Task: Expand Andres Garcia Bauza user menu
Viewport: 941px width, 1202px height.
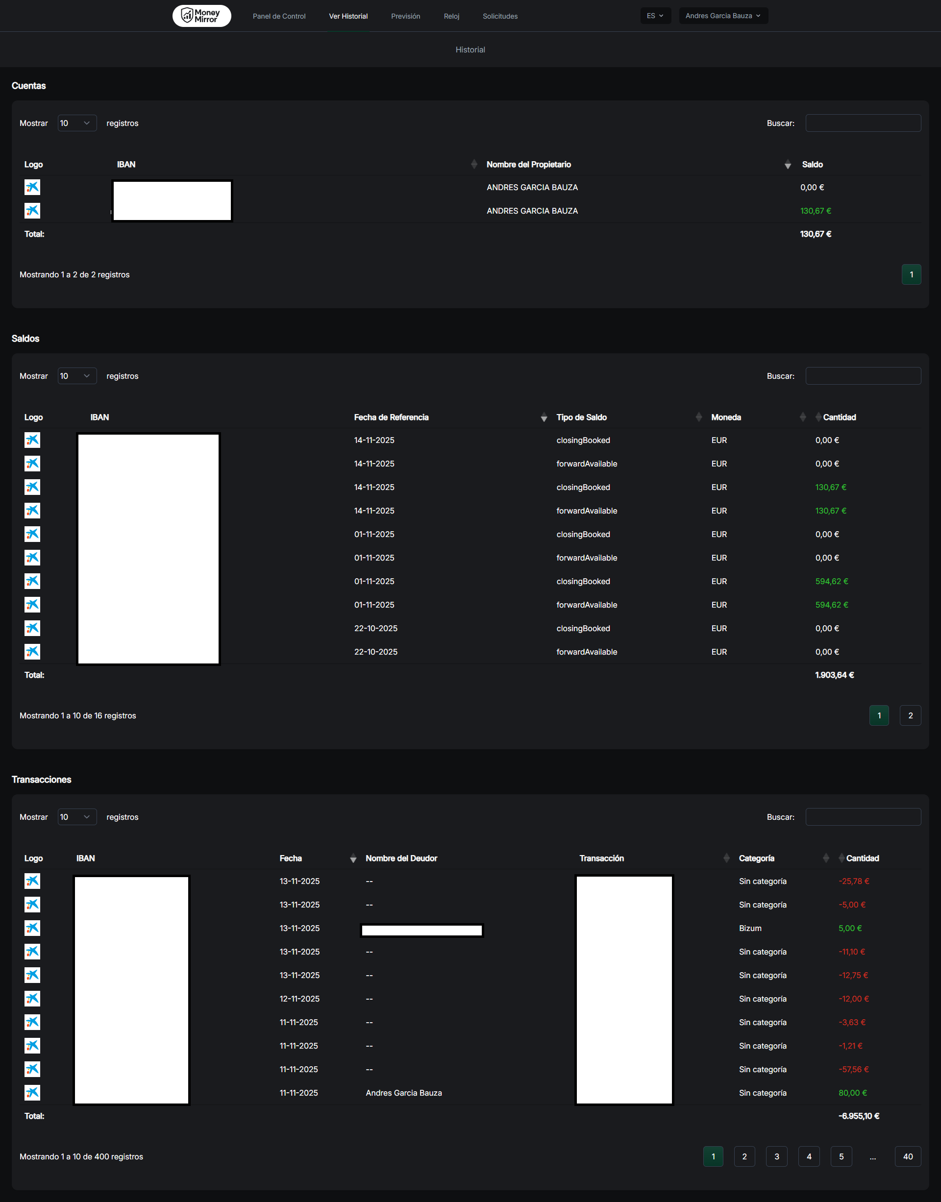Action: (x=723, y=16)
